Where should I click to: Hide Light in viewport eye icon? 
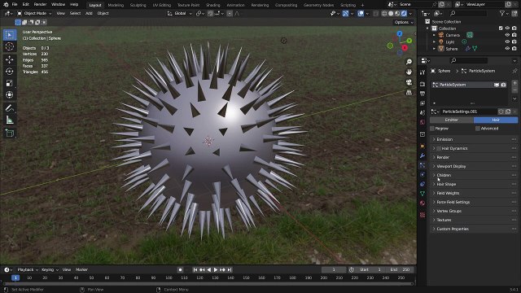coord(507,42)
